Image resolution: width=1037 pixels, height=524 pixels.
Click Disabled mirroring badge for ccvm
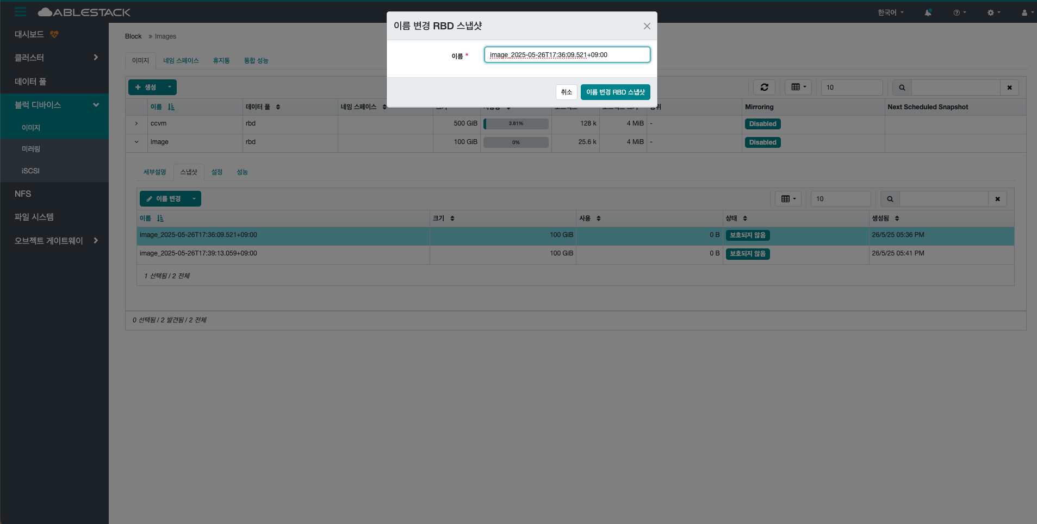[x=763, y=124]
